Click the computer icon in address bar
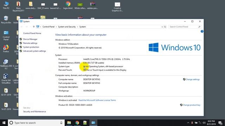 [38, 27]
